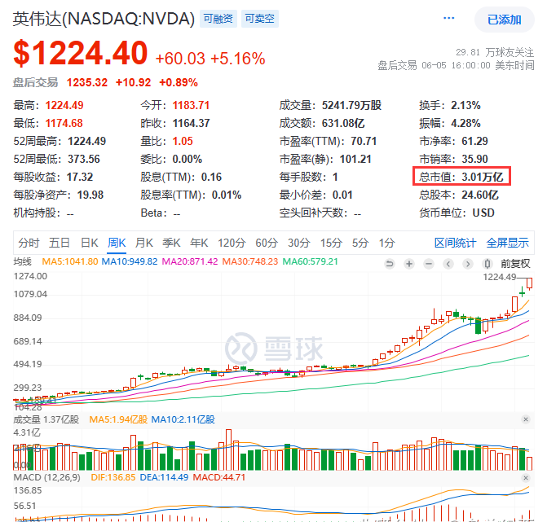
Task: Click DIF:136.85 indicator value
Action: pyautogui.click(x=113, y=477)
